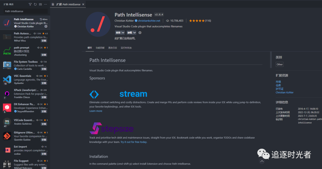Viewport: 322px width, 169px height.
Task: Click the Other category tag
Action: pos(279,64)
